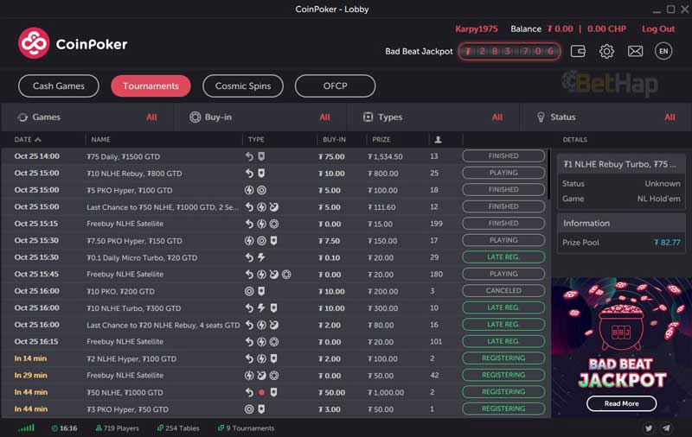692x437 pixels.
Task: Click LATE REG button for ₮10 NLHE Turbo
Action: 503,307
